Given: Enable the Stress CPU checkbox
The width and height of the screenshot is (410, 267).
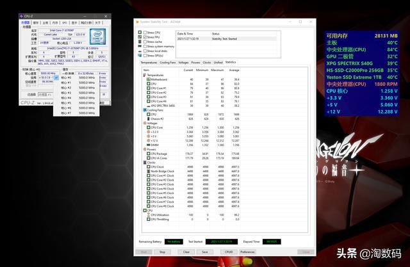Looking at the screenshot, I should [145, 33].
